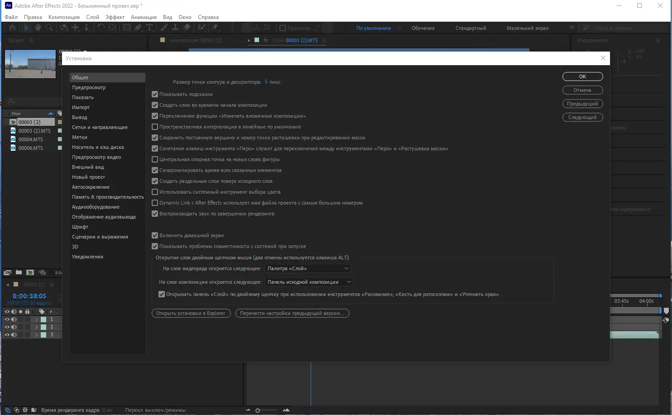The image size is (672, 415).
Task: Click the lock icon on Layer viewer tab
Action: tap(266, 40)
